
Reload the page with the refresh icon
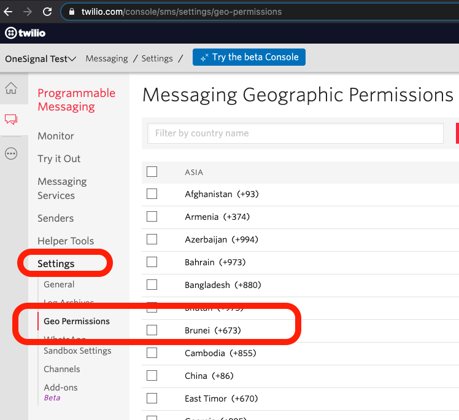pyautogui.click(x=47, y=12)
